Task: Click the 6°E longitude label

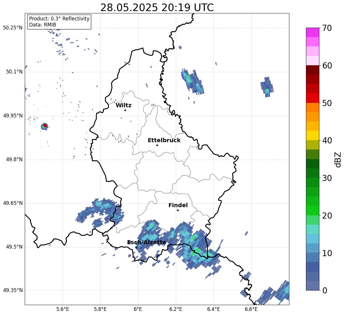Action: click(138, 309)
